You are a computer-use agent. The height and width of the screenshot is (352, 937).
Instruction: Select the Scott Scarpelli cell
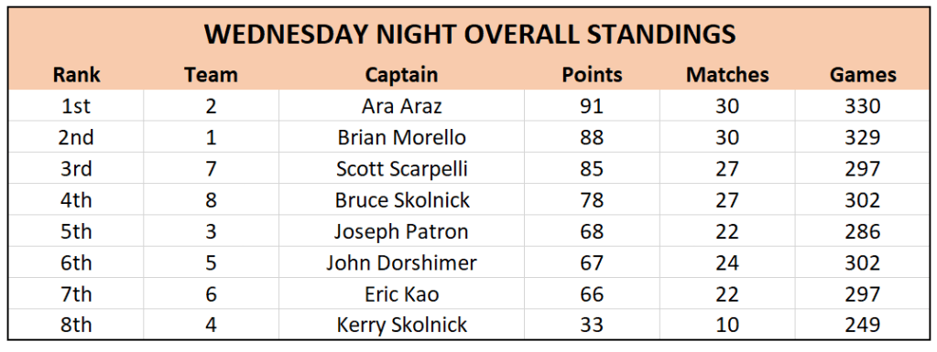(401, 169)
